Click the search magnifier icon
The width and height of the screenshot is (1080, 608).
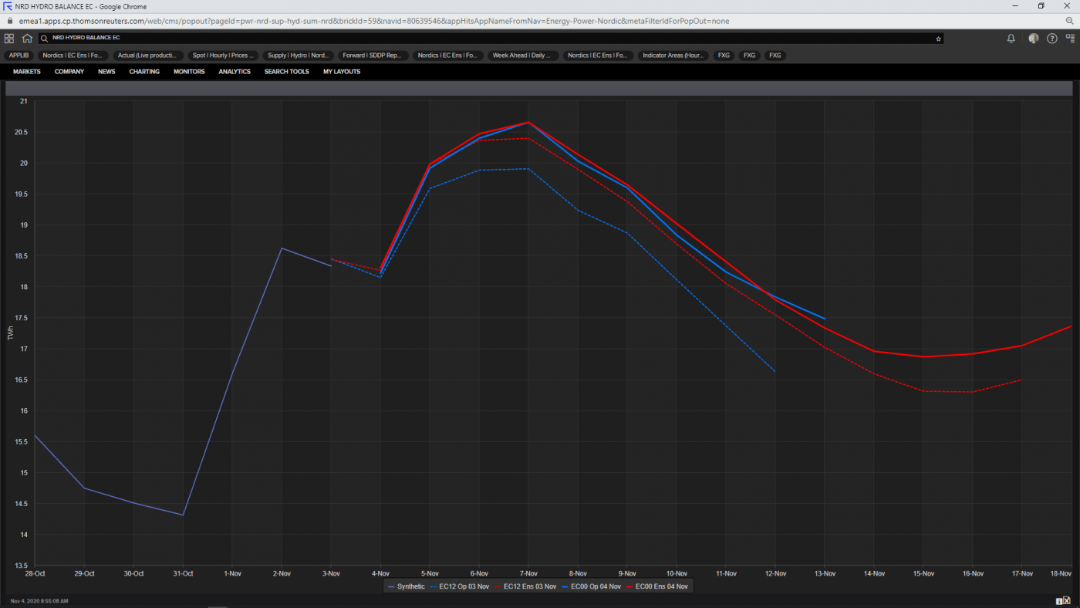pyautogui.click(x=45, y=38)
